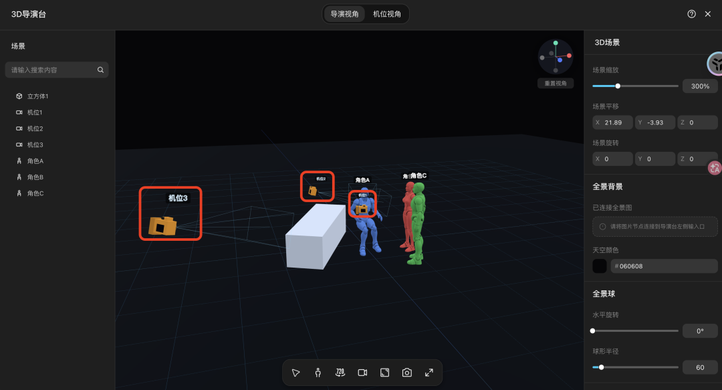
Task: Click the pink translate floating icon
Action: click(x=715, y=168)
